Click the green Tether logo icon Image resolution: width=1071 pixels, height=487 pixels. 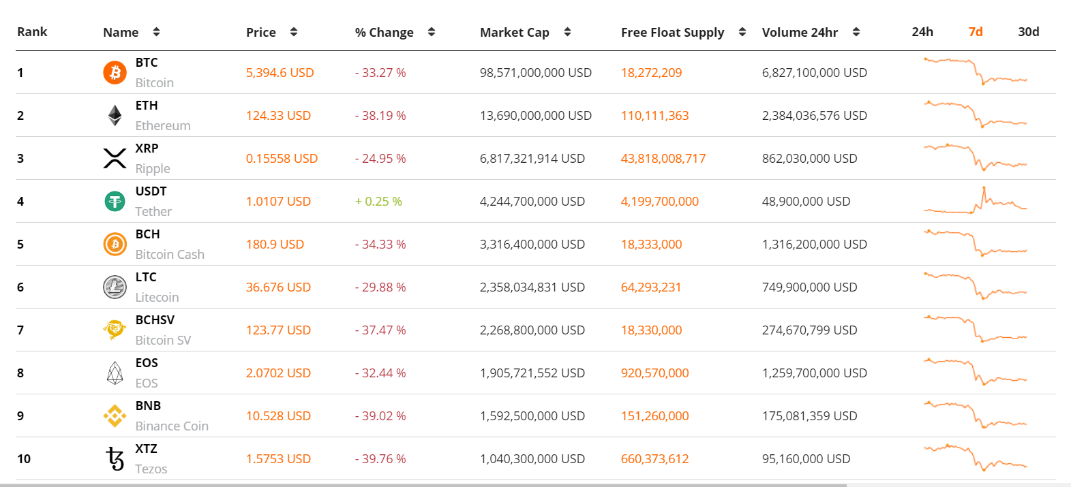[x=115, y=201]
